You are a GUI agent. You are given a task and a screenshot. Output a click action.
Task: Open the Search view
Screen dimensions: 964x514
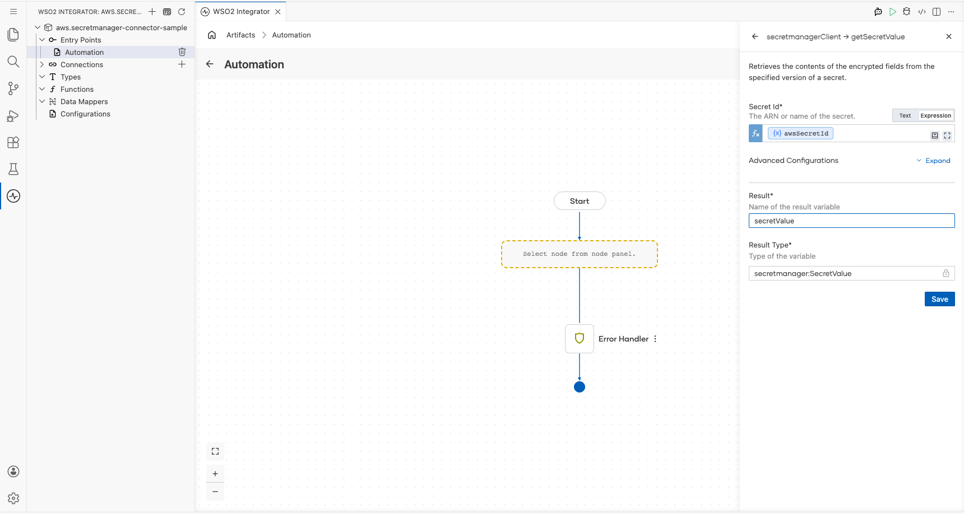pos(13,62)
